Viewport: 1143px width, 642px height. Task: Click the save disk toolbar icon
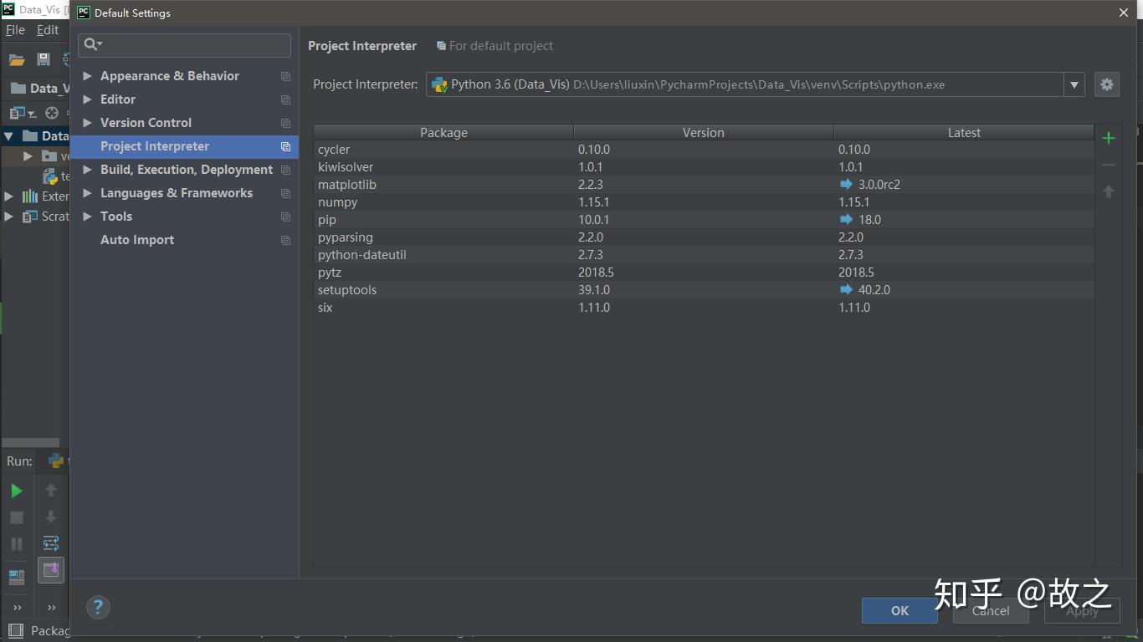coord(44,60)
